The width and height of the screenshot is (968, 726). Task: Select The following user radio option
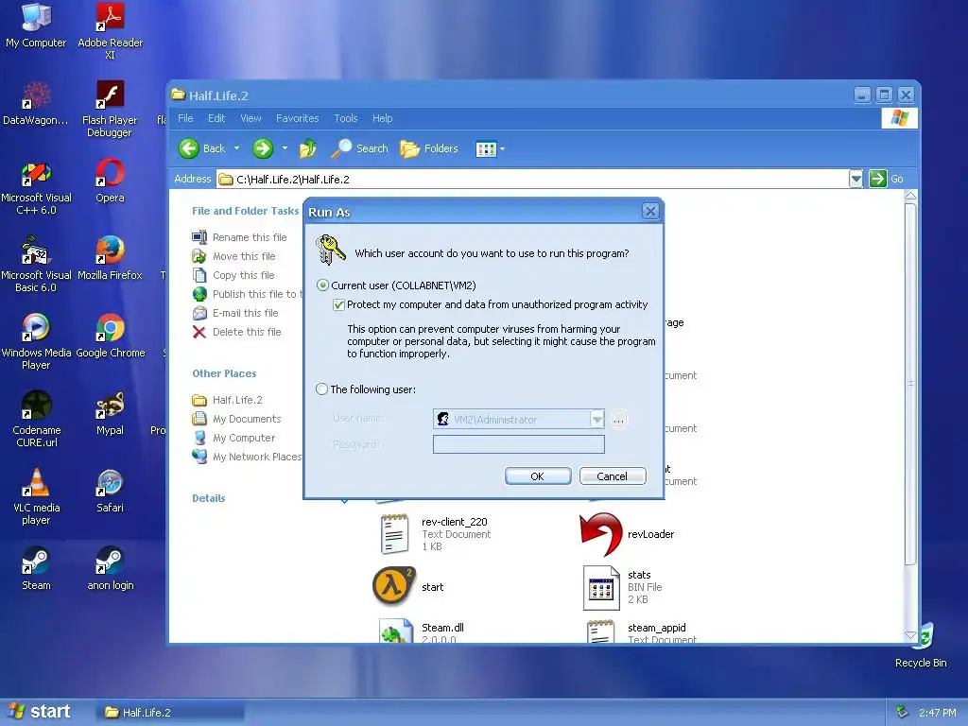321,389
